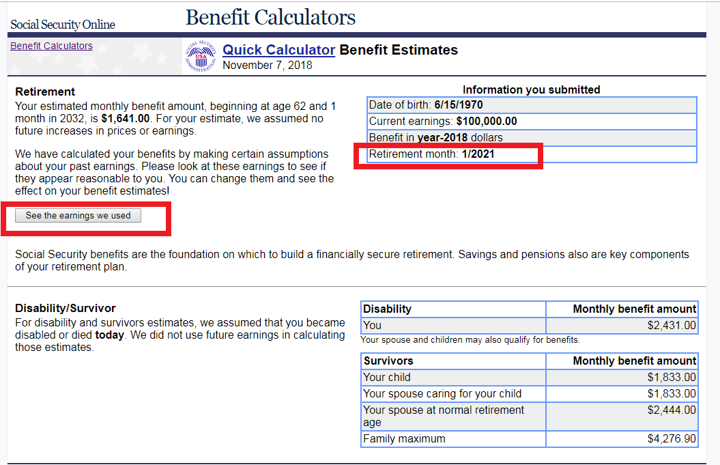The image size is (720, 465).
Task: Click the November 7, 2018 date
Action: click(268, 66)
